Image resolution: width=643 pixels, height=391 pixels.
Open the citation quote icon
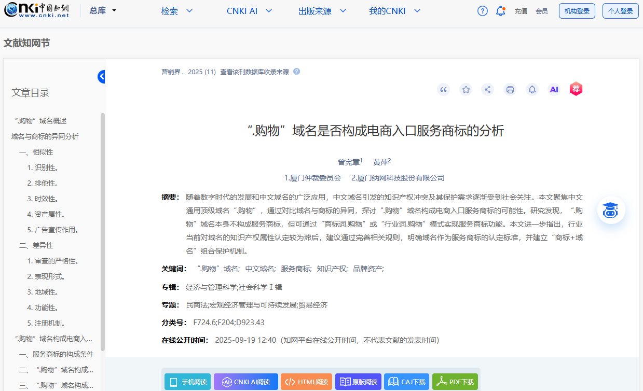pos(443,89)
